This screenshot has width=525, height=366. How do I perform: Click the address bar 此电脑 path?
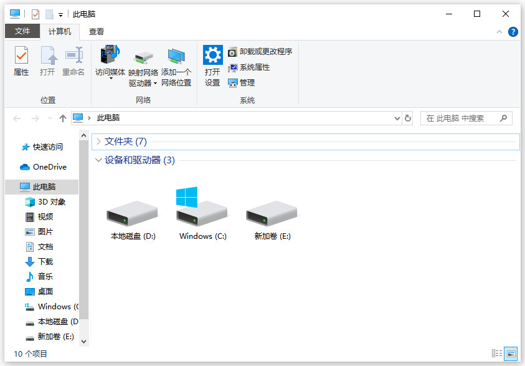pos(108,118)
